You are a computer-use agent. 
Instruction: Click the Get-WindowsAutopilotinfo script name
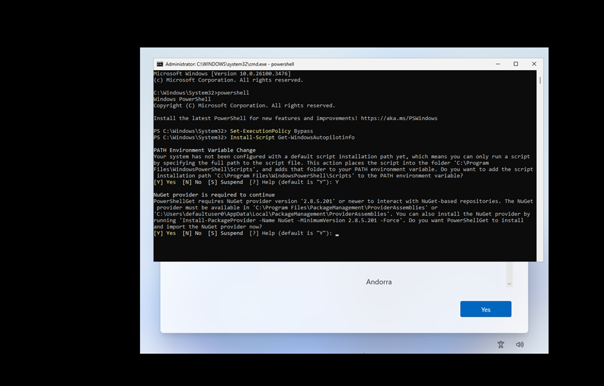pyautogui.click(x=315, y=137)
